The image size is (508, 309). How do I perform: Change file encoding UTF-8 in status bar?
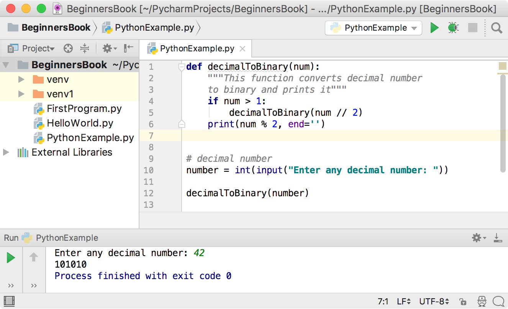434,301
